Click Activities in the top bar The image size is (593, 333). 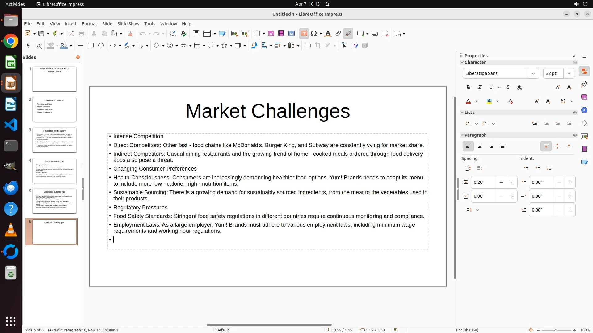pyautogui.click(x=15, y=4)
